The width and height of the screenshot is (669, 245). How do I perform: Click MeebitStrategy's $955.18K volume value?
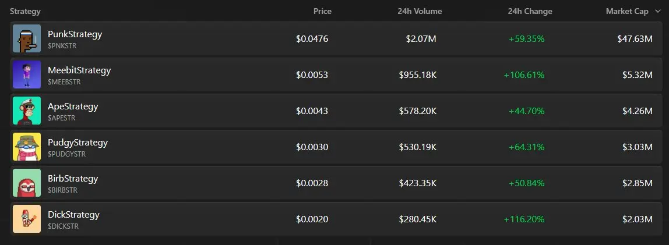point(418,75)
